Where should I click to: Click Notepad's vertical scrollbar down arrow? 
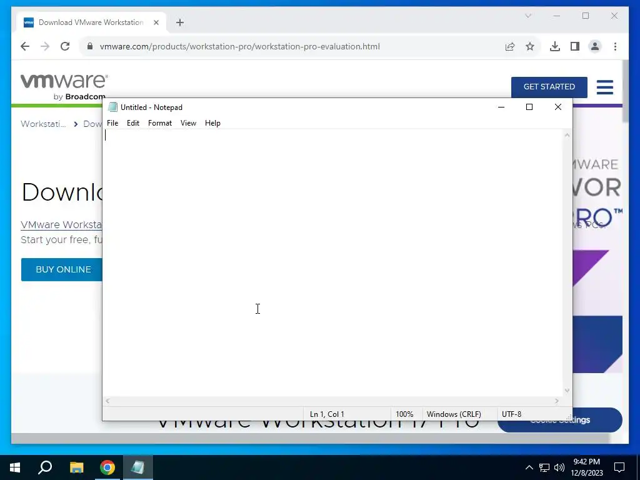(x=567, y=391)
